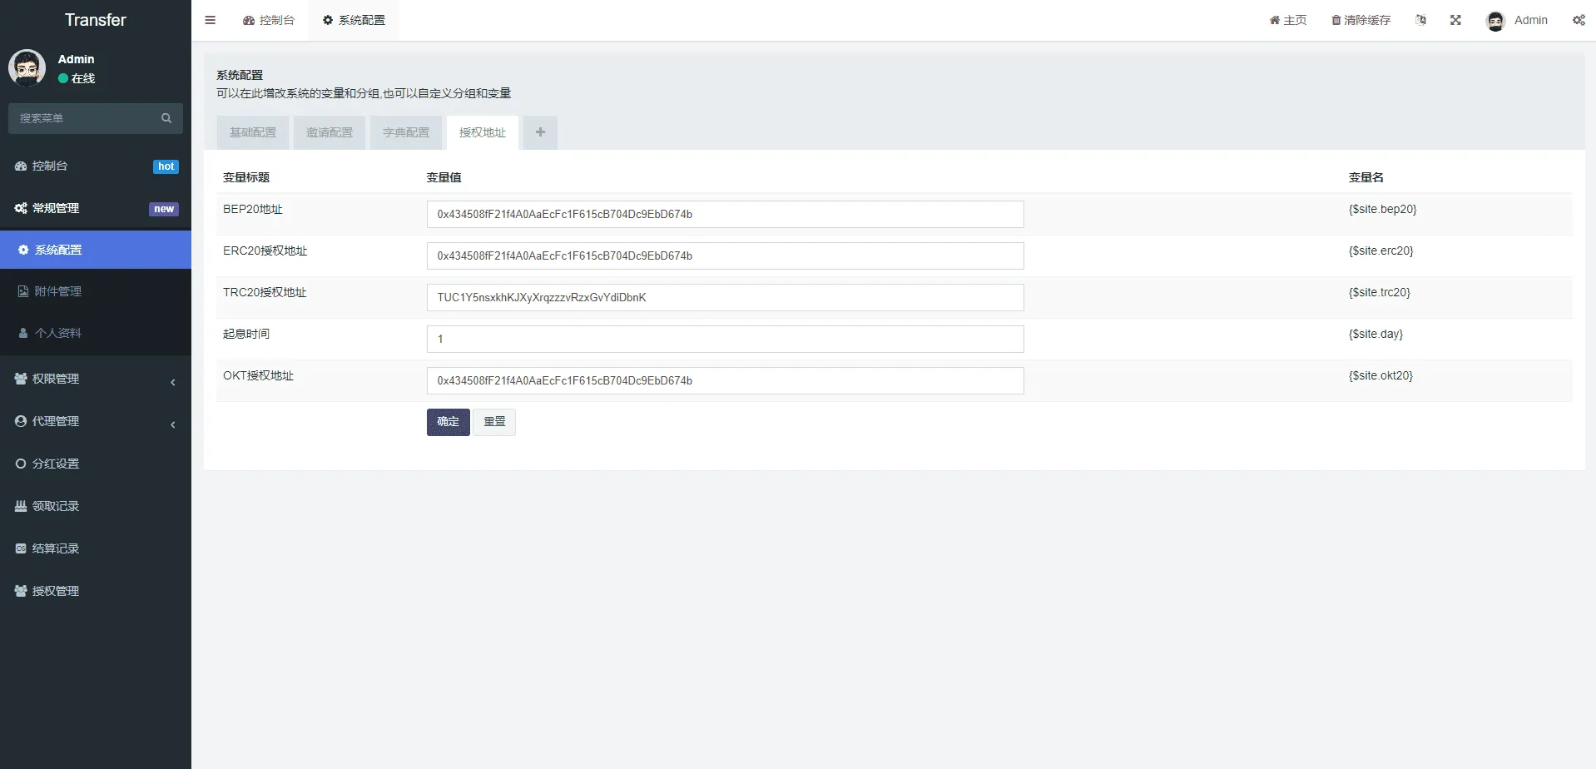This screenshot has height=769, width=1596.
Task: Expand the 代理管理 sidebar menu
Action: click(95, 421)
